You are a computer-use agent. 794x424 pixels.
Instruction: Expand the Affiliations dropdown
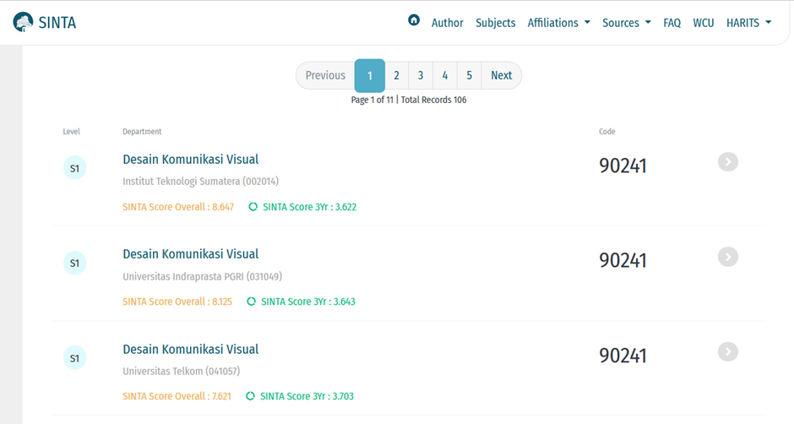(558, 23)
